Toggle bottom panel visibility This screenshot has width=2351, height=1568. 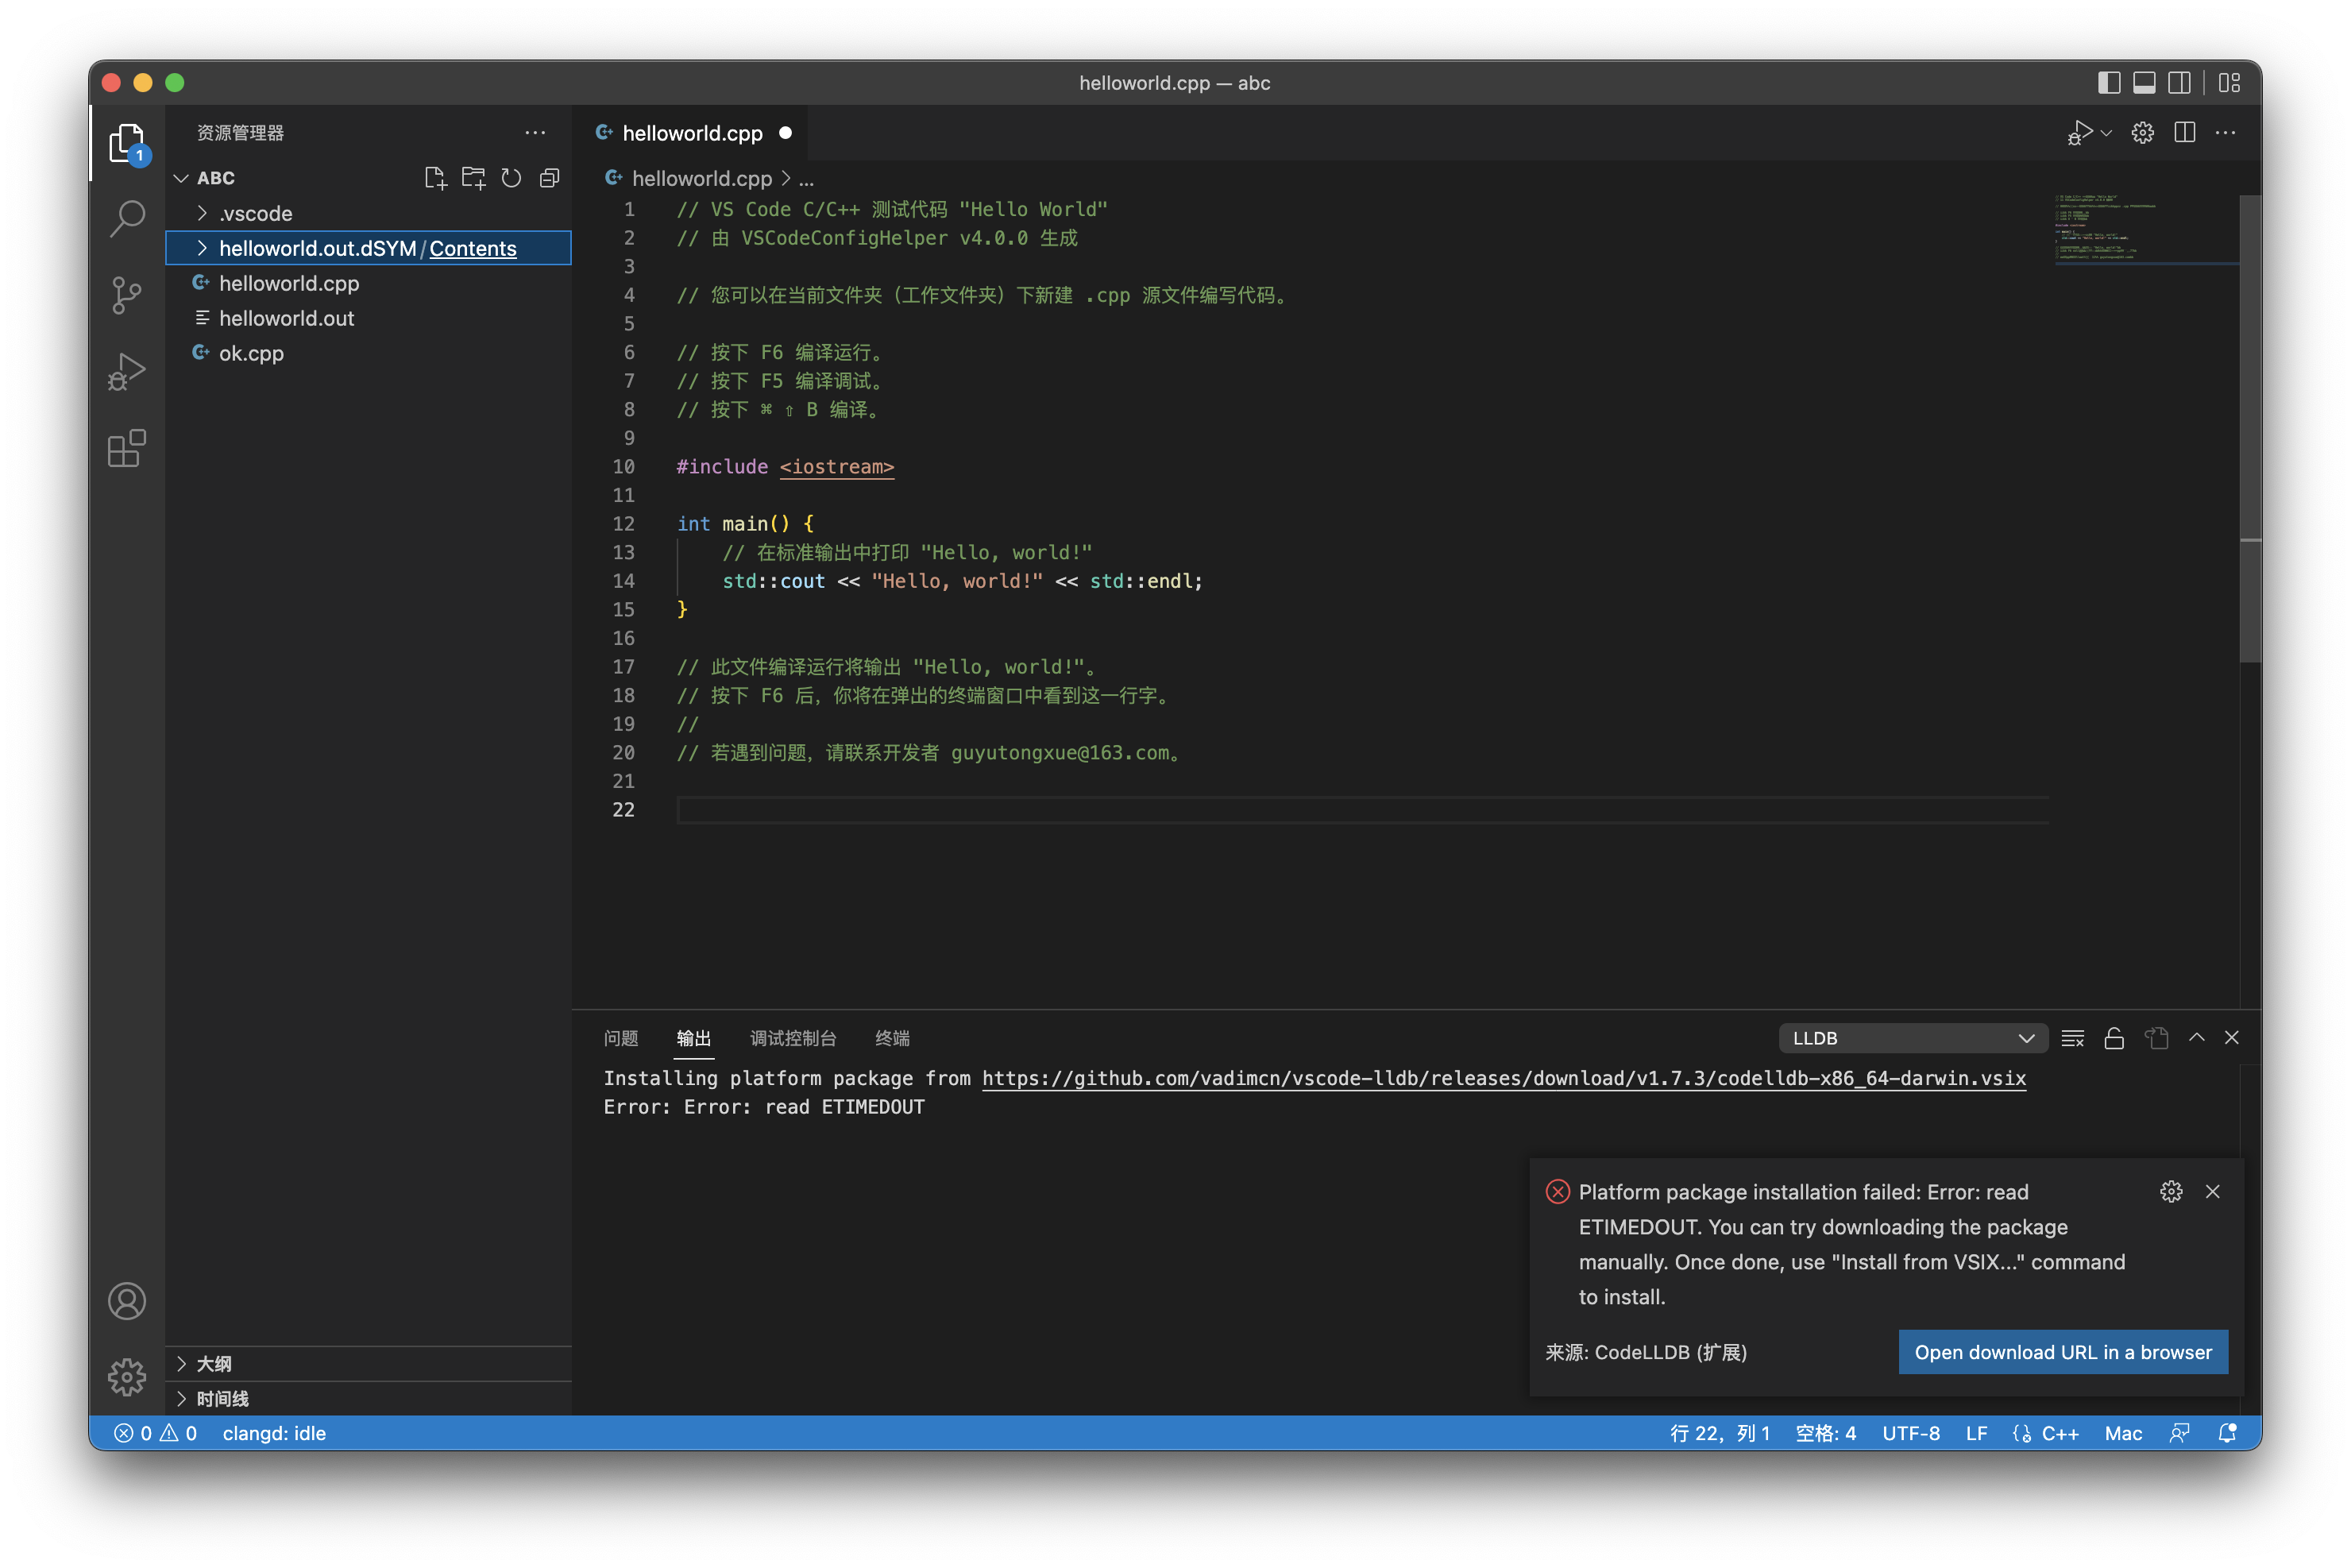(2144, 83)
